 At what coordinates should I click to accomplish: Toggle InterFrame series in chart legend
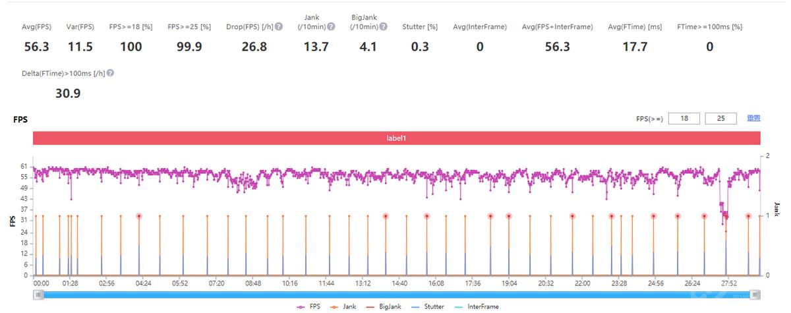(476, 306)
